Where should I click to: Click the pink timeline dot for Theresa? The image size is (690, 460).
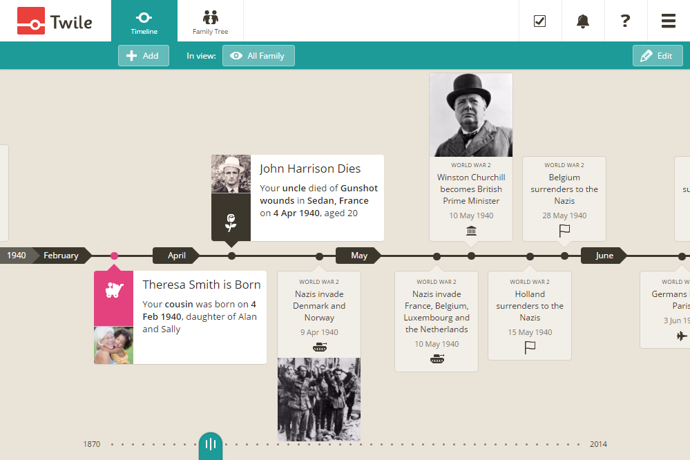(115, 256)
